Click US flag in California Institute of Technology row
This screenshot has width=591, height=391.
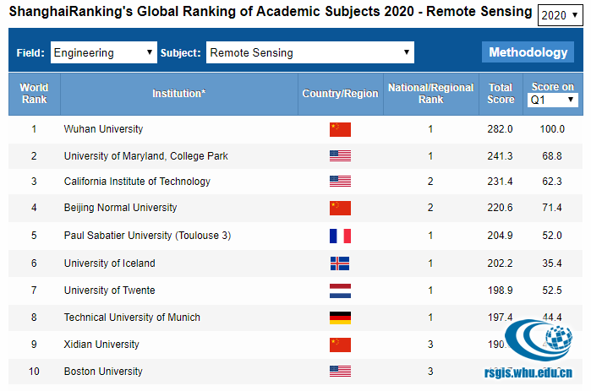[x=340, y=182]
